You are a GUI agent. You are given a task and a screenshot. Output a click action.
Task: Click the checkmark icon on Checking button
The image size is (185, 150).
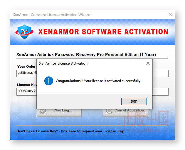click(x=43, y=111)
